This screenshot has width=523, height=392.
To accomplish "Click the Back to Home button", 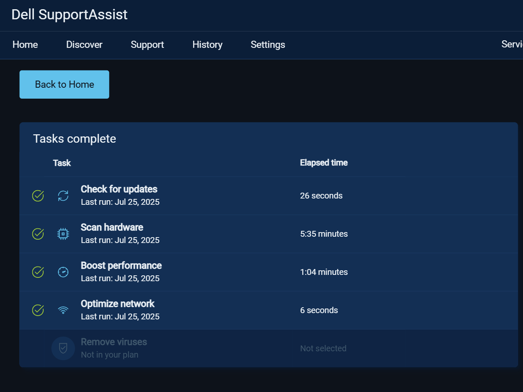I will coord(64,84).
